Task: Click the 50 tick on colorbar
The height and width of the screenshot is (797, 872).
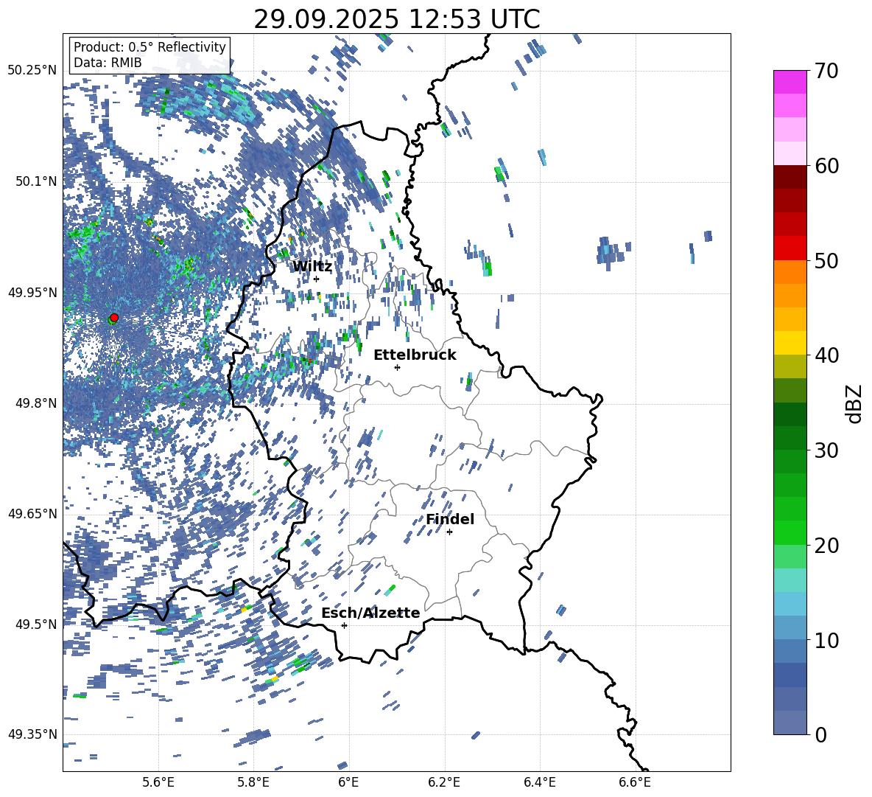Action: [826, 260]
